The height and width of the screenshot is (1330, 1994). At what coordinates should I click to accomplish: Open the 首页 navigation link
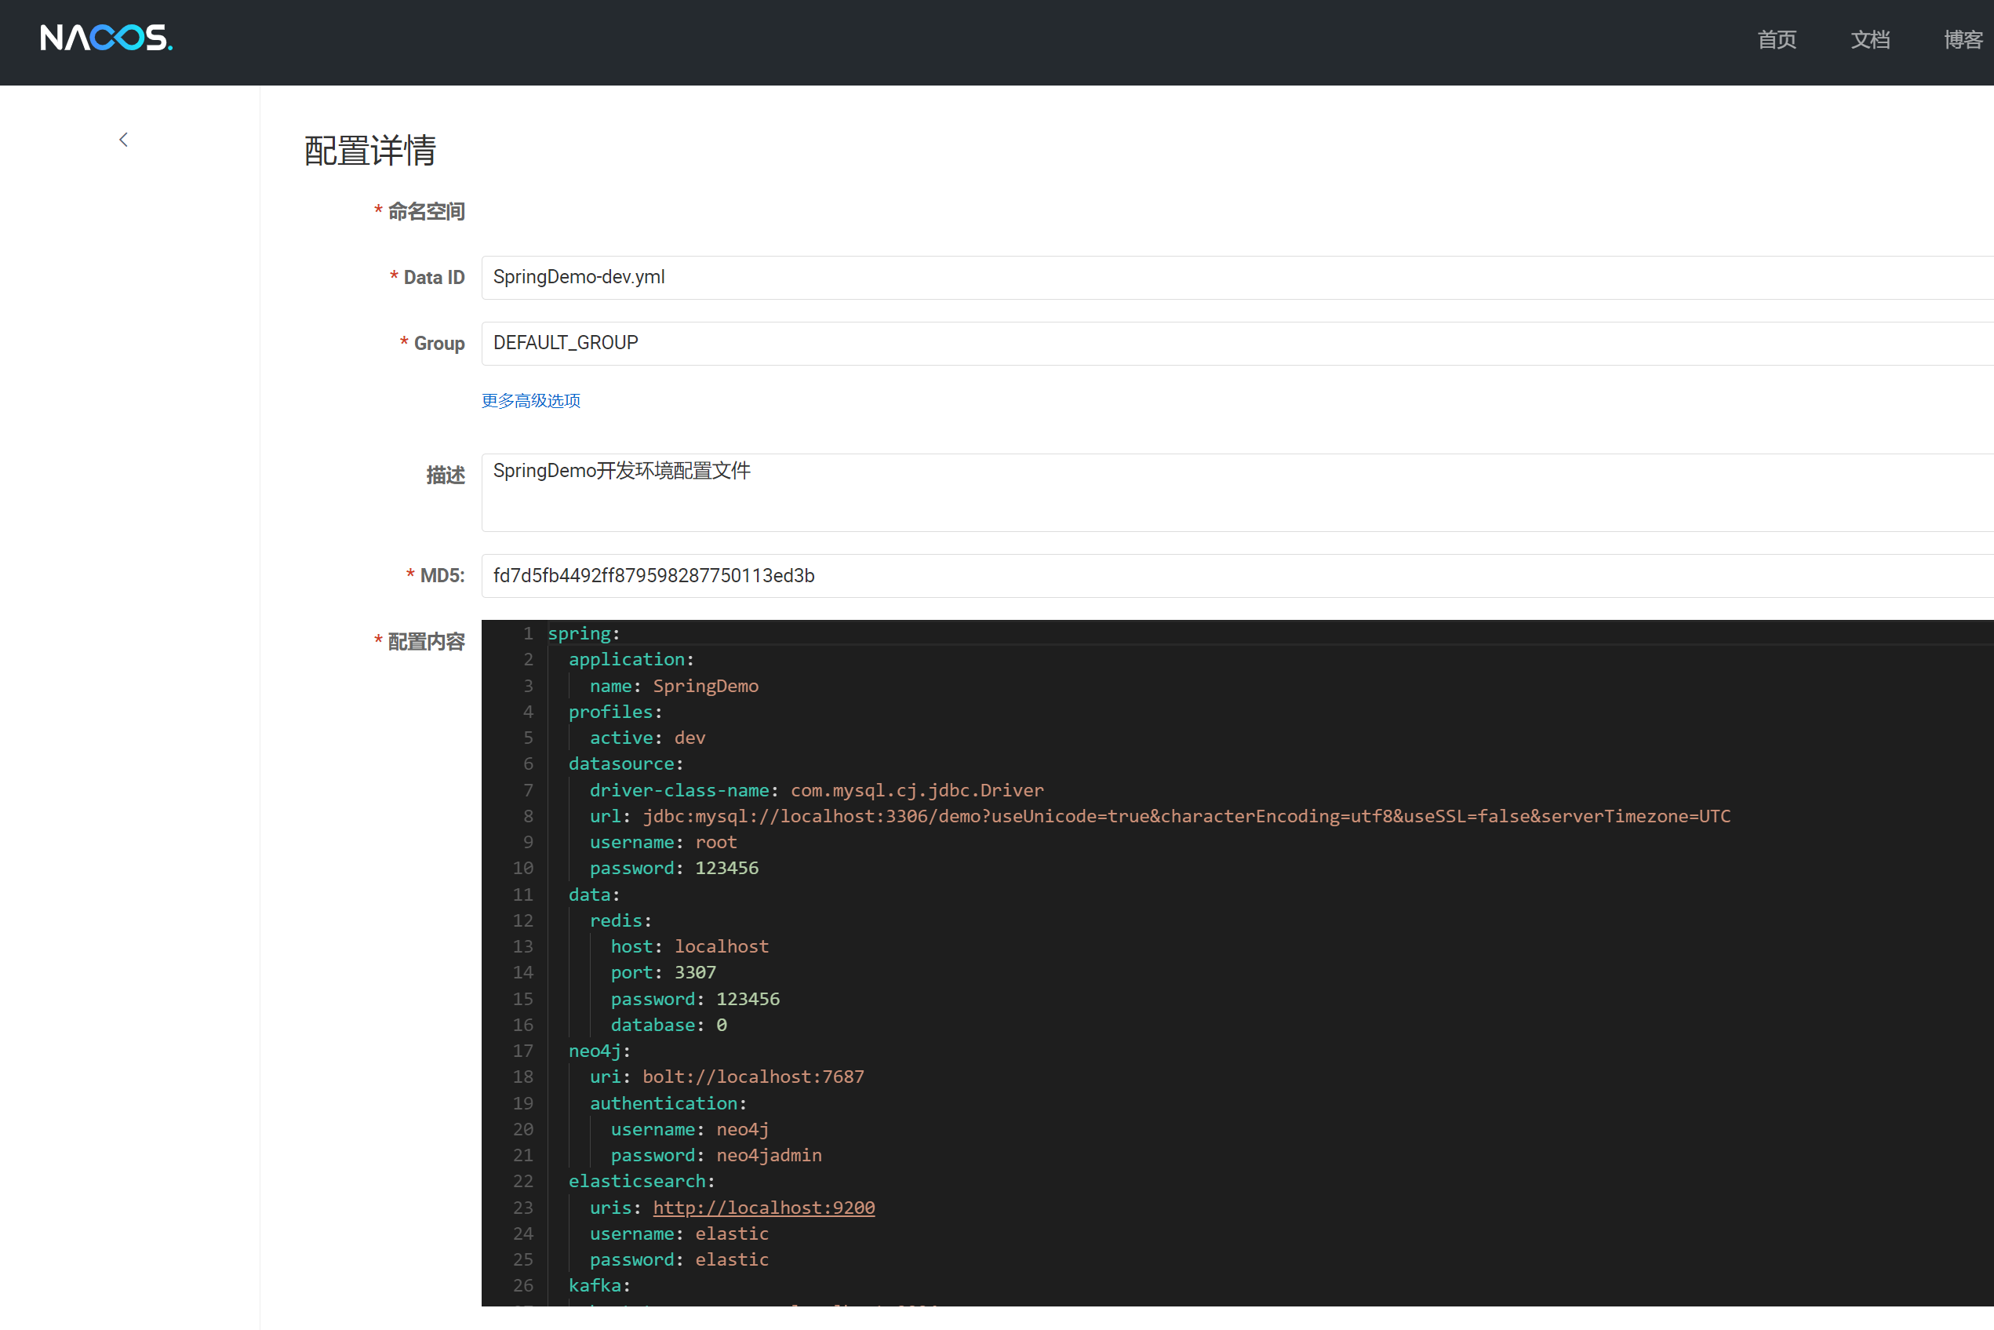[1776, 40]
